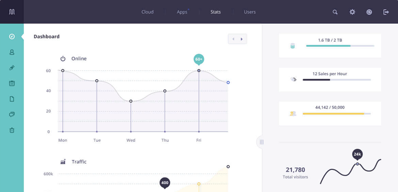Click the logout icon in header
398x192 pixels.
(386, 12)
